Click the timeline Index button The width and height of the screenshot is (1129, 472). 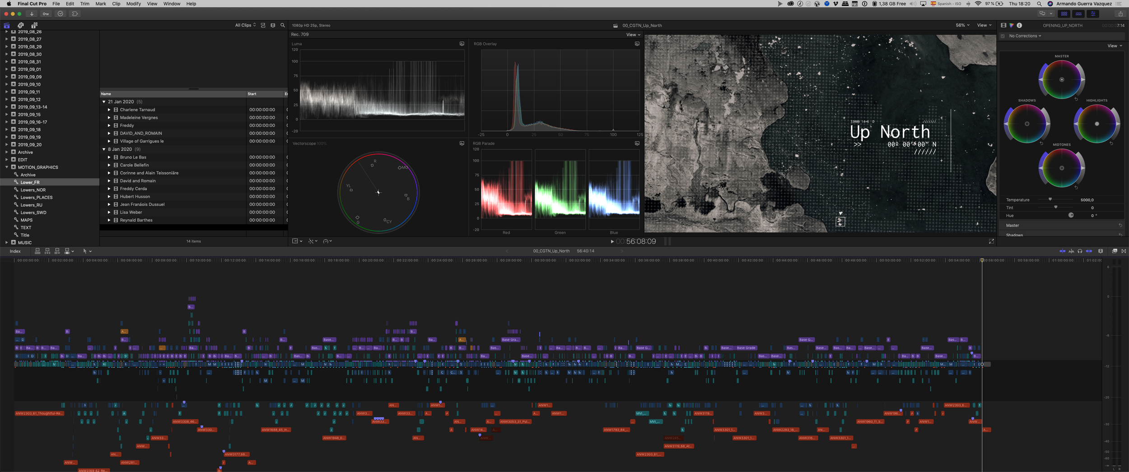[15, 252]
